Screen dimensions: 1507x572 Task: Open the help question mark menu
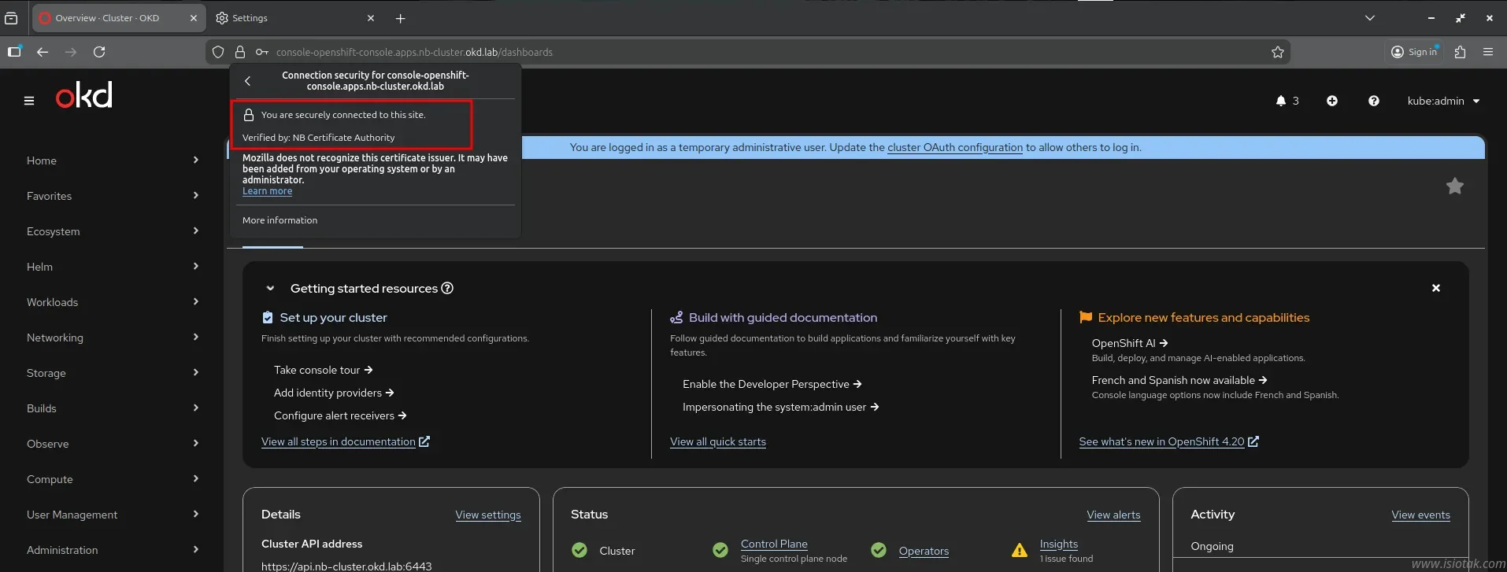[1373, 101]
